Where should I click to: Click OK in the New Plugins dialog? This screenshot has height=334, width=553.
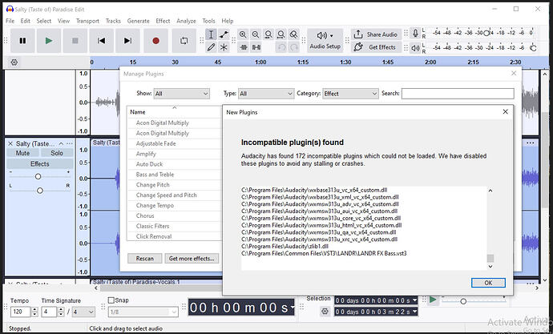click(487, 283)
